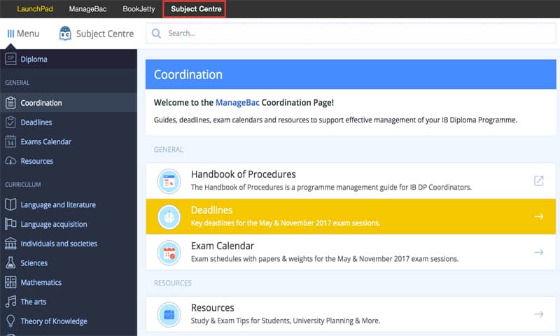Screen dimensions: 560x336
Task: Click the arrow on Exam Calendar card
Action: pos(538,252)
